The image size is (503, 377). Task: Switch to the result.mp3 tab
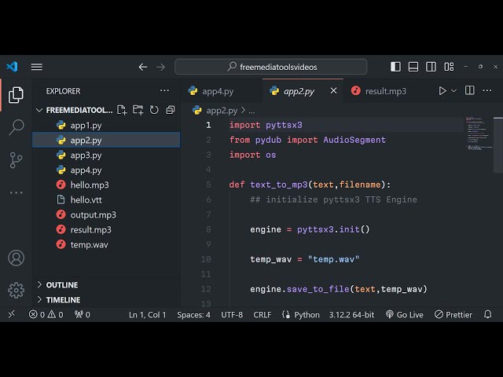click(385, 91)
